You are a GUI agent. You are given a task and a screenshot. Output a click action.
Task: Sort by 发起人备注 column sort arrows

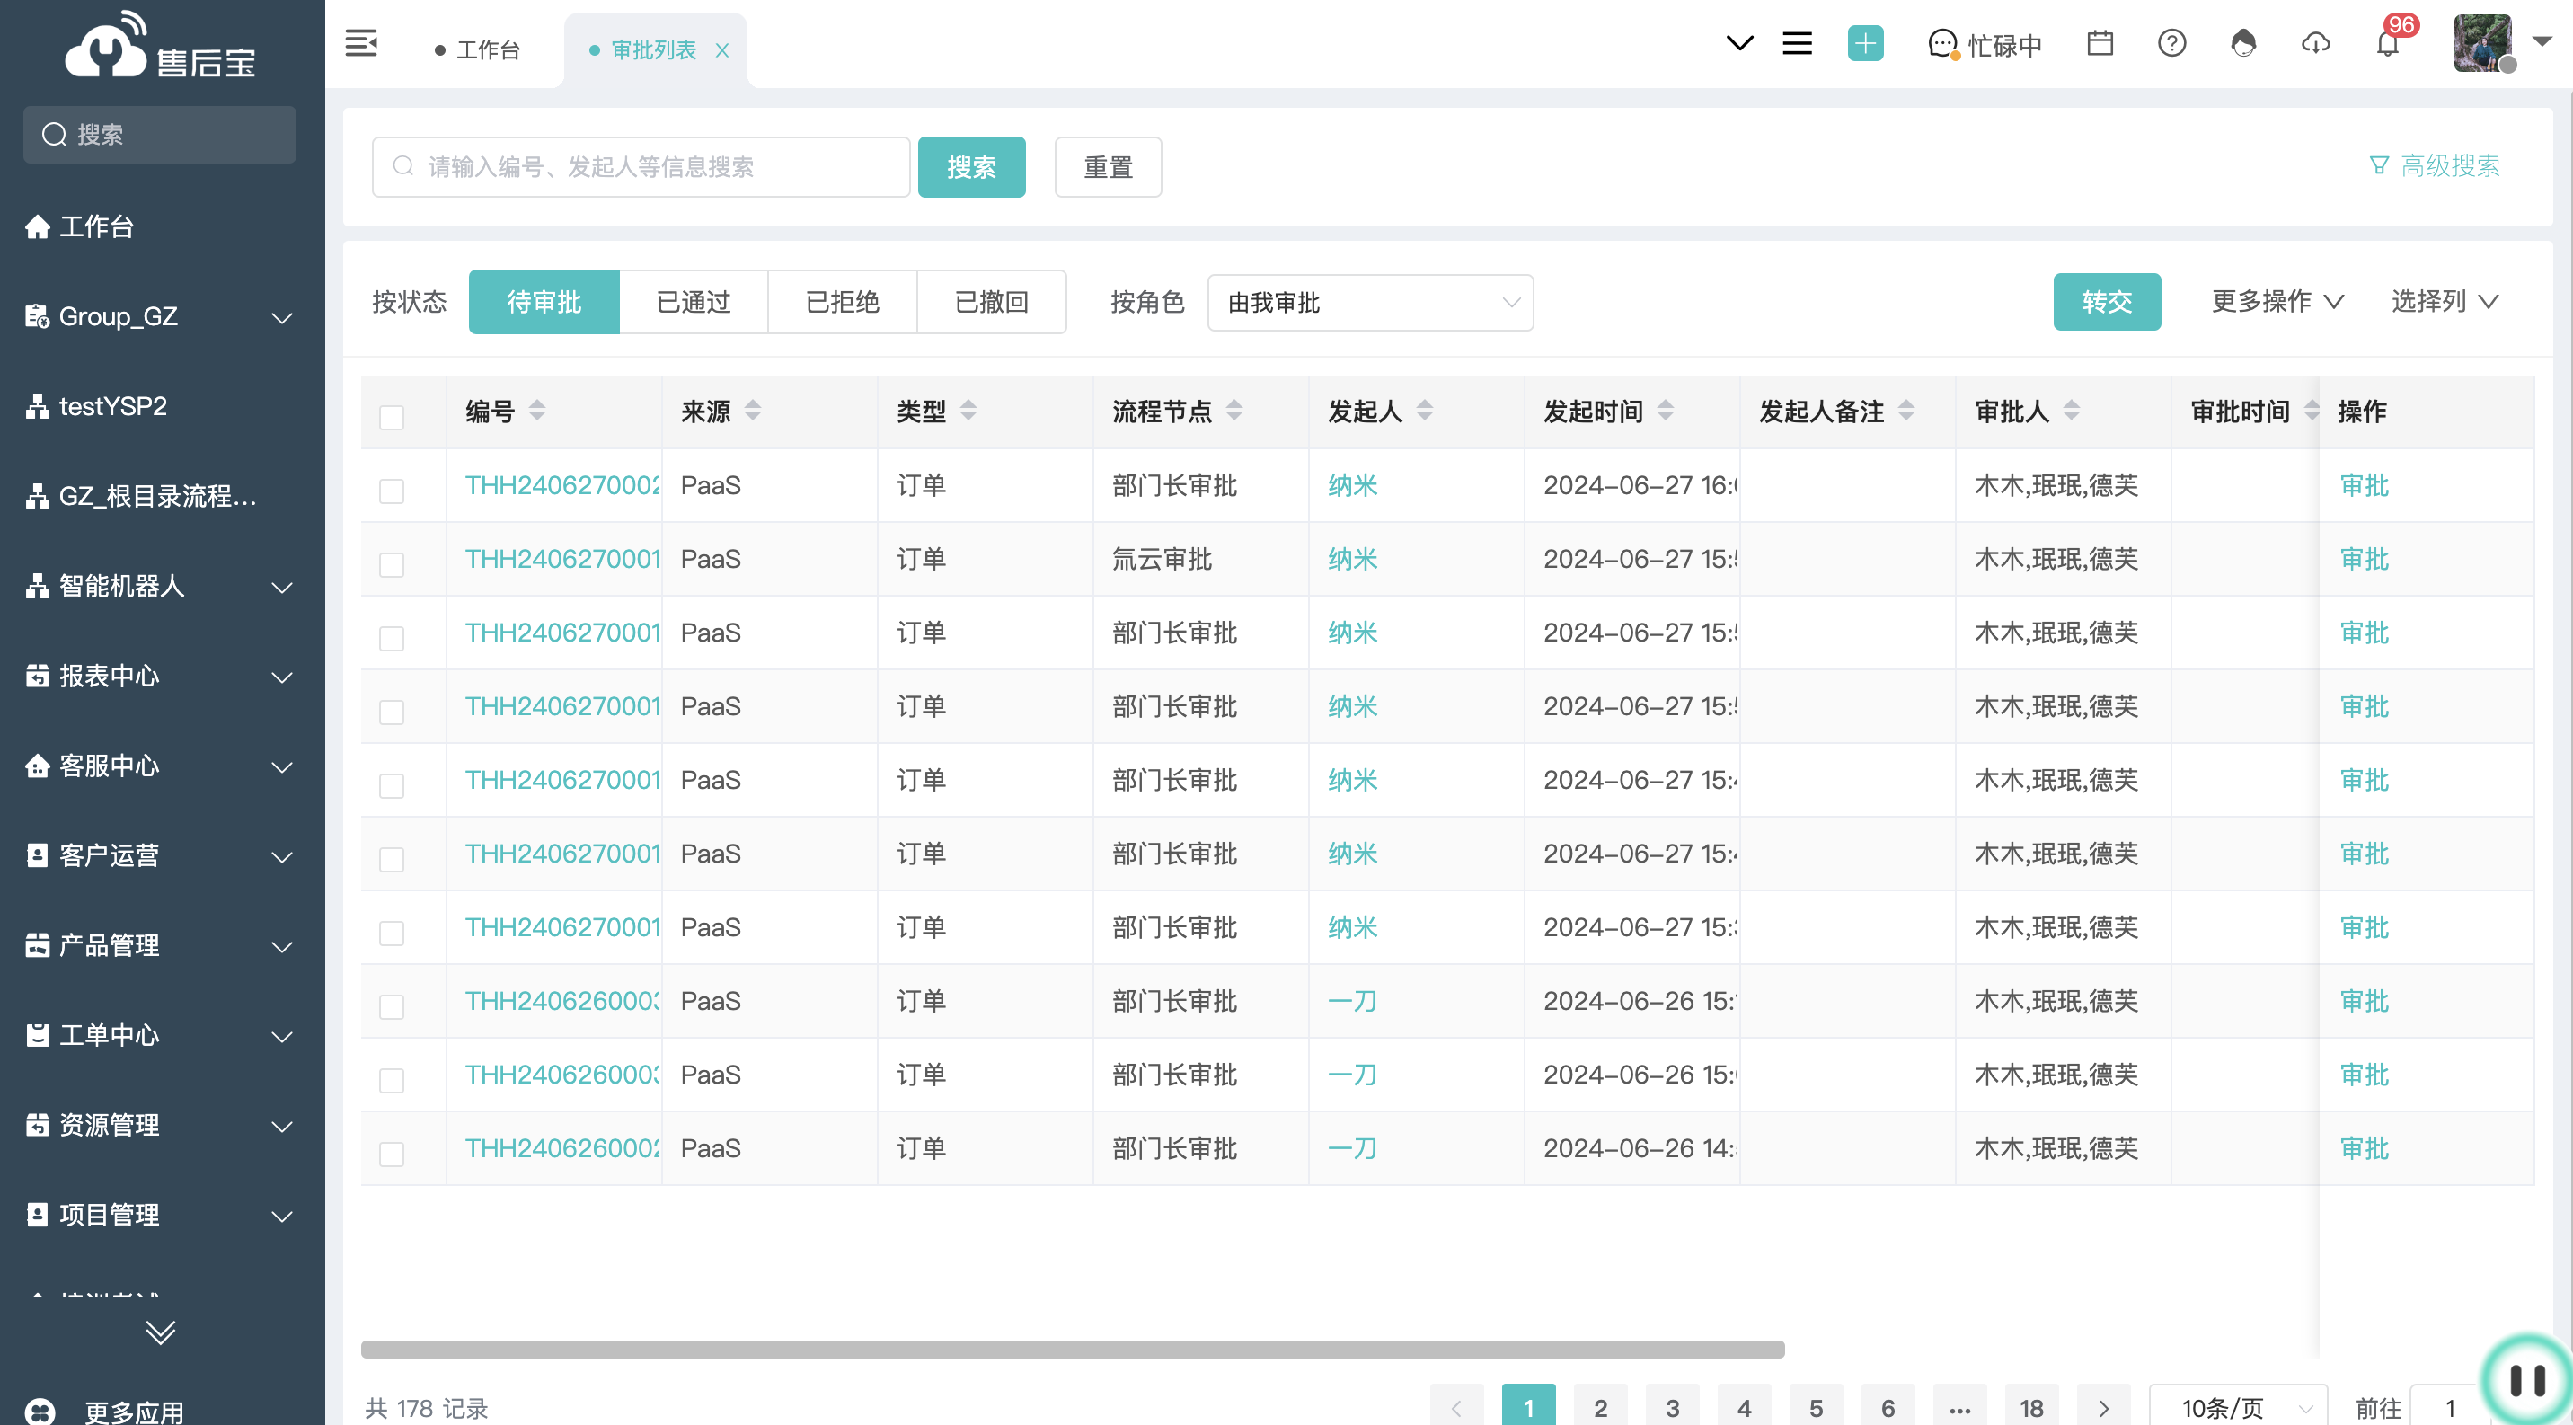click(x=1906, y=410)
